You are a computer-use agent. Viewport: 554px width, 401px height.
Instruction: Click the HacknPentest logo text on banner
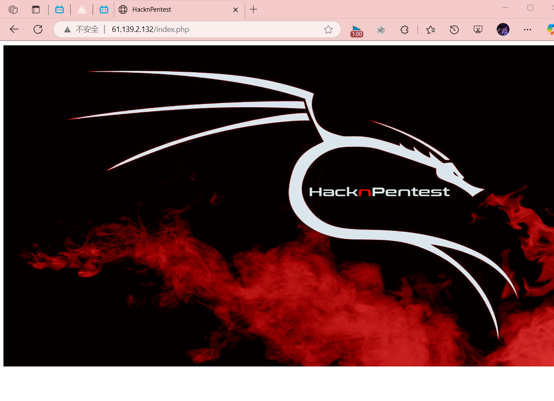click(380, 192)
